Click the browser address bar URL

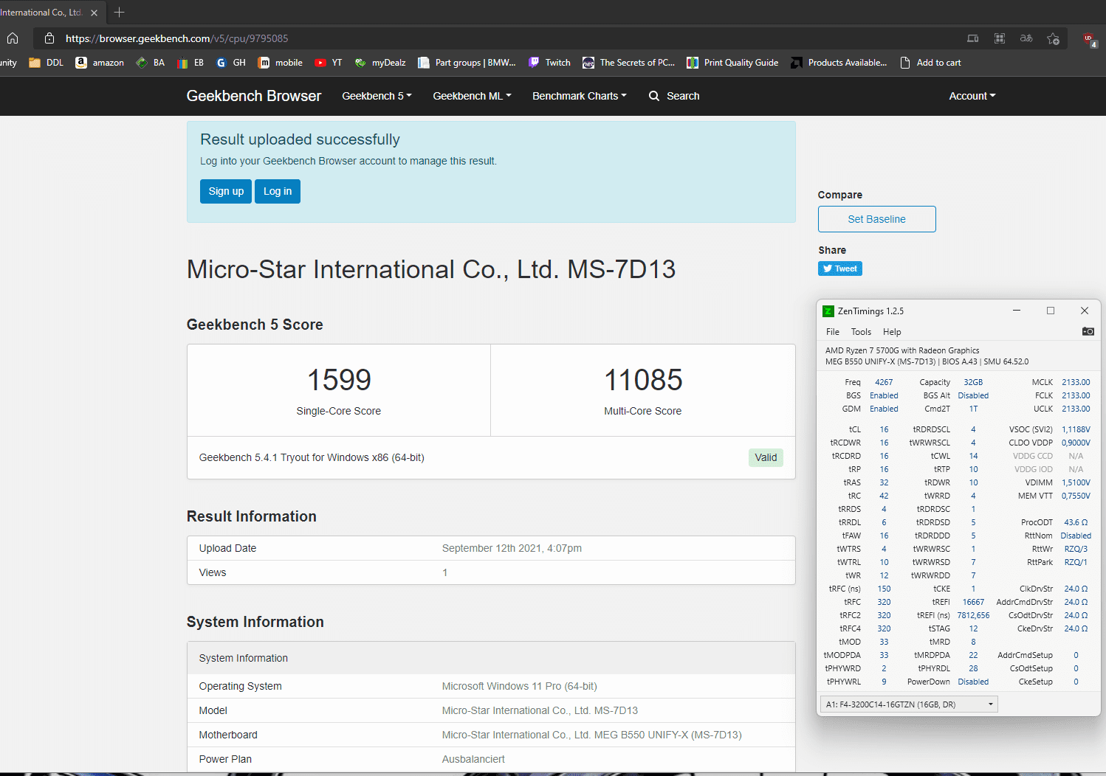(176, 38)
